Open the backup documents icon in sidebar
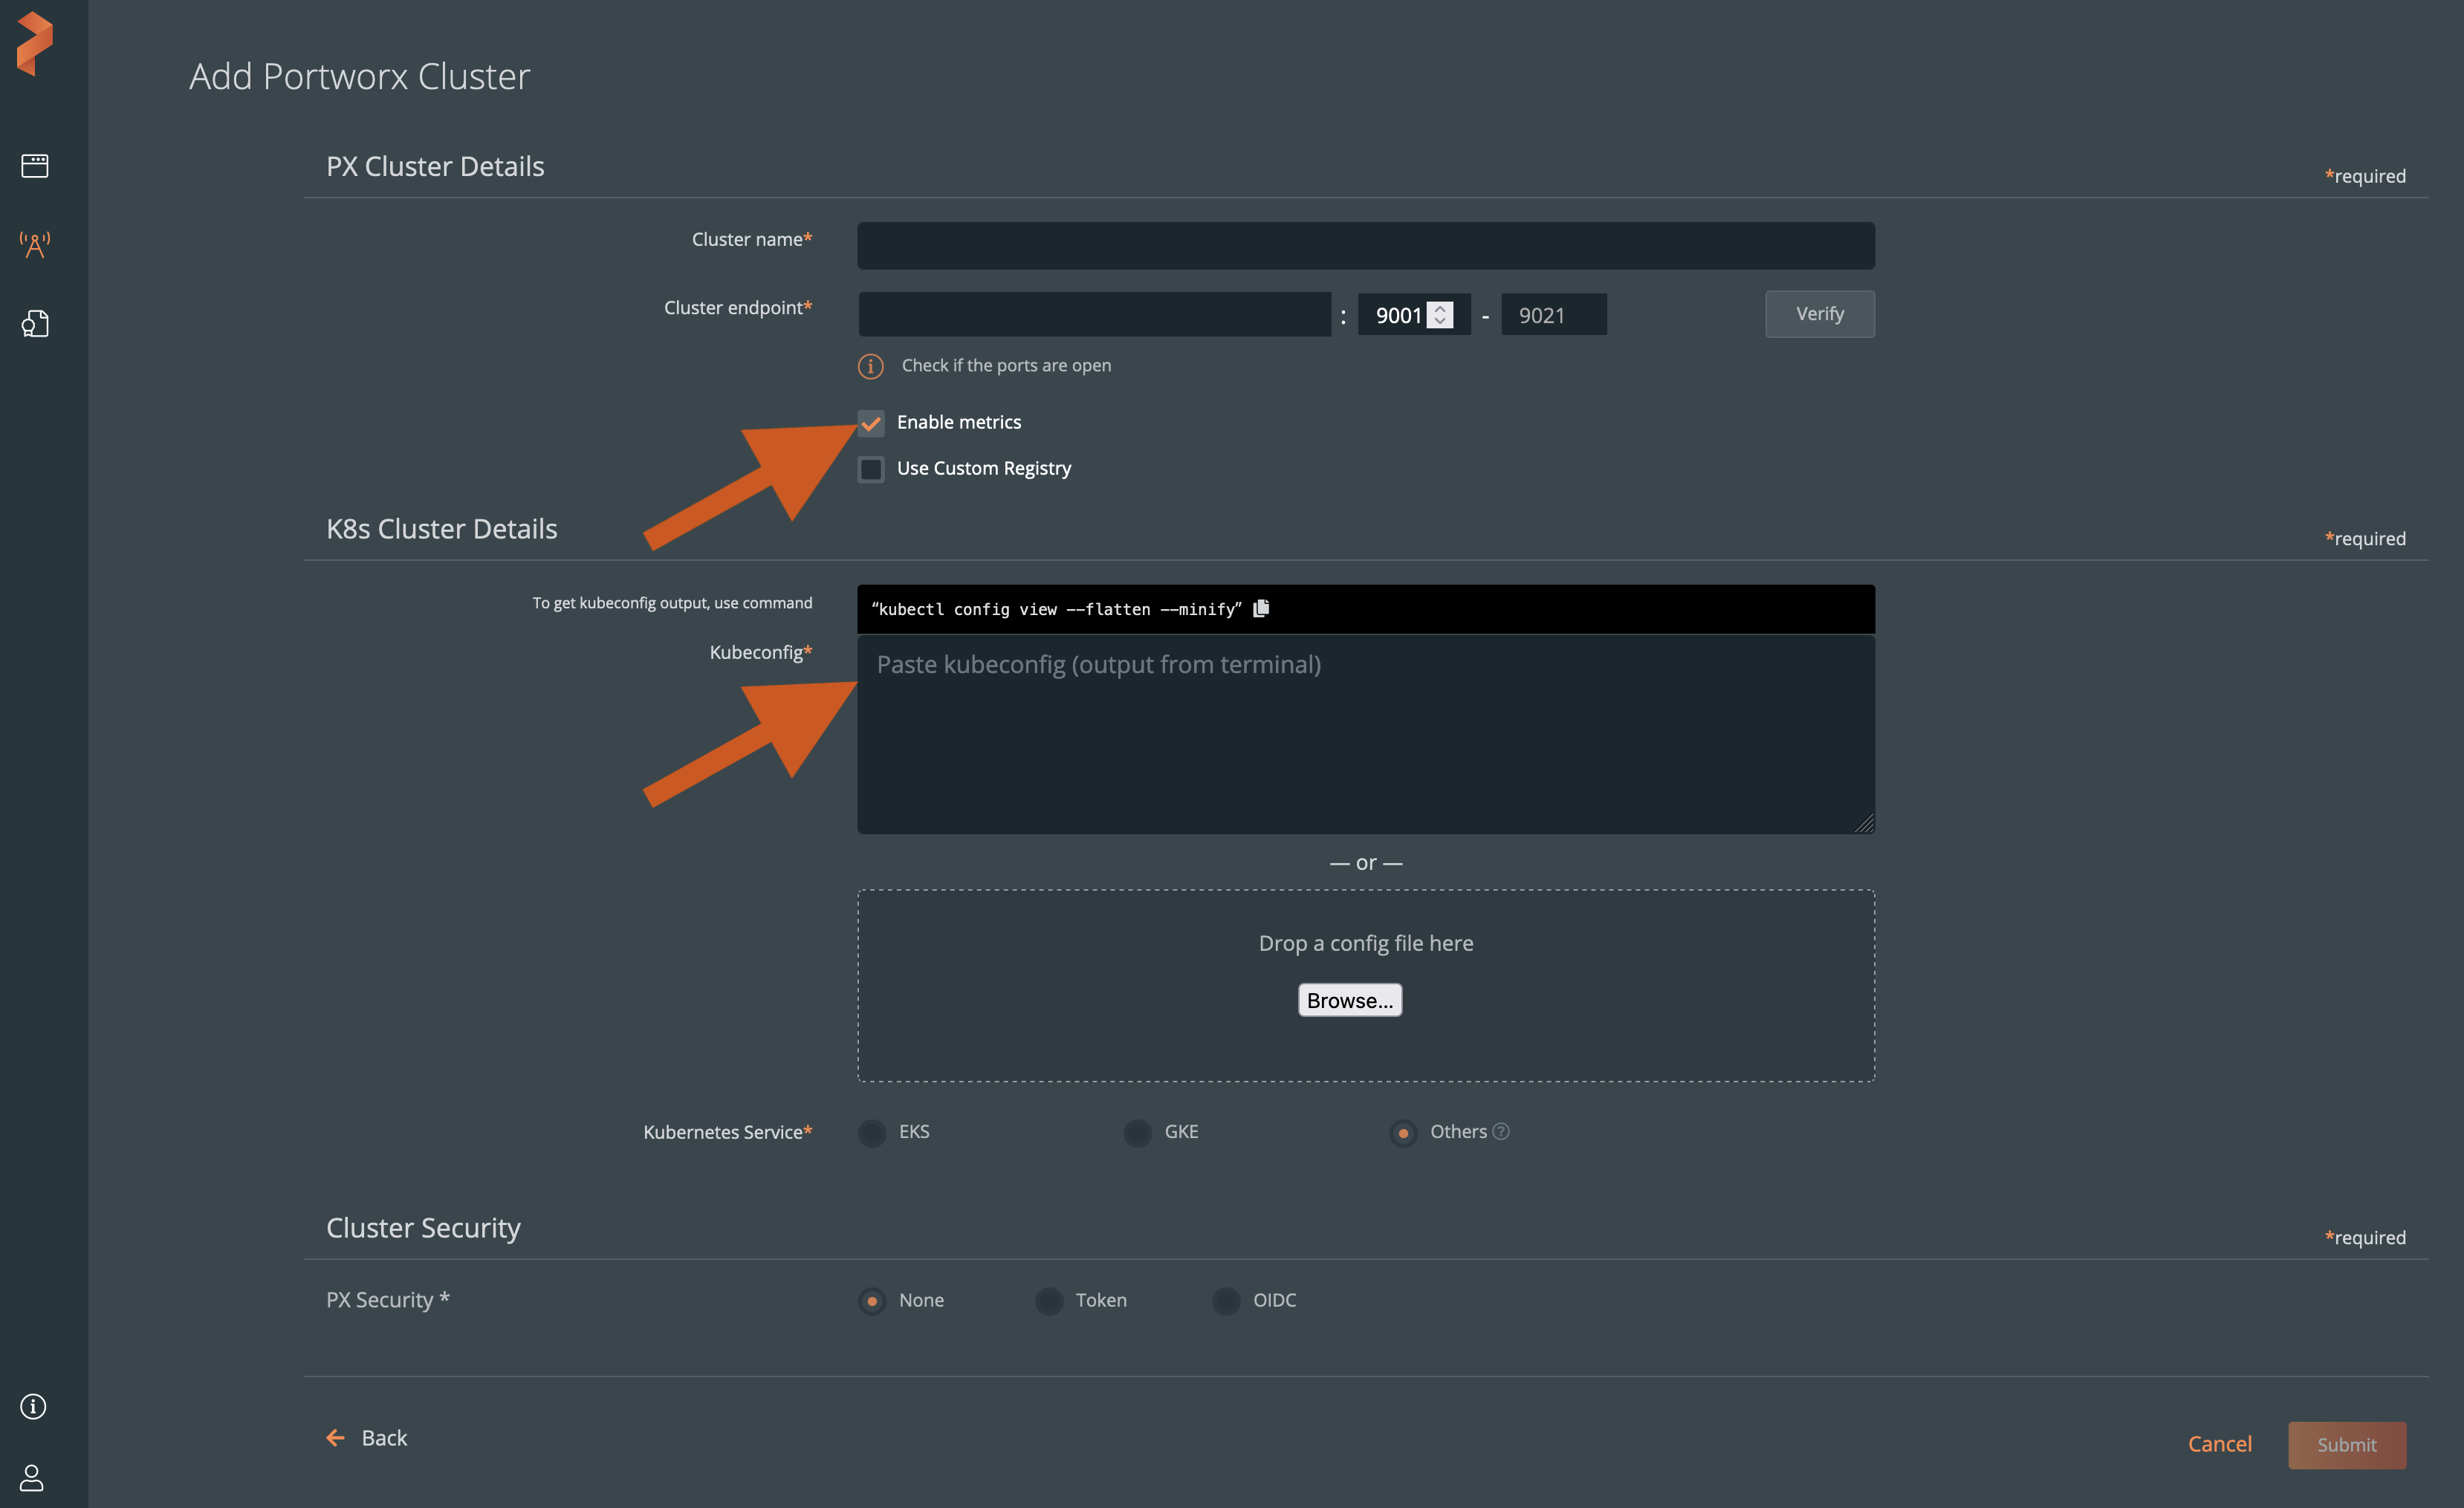The image size is (2464, 1508). (x=34, y=323)
